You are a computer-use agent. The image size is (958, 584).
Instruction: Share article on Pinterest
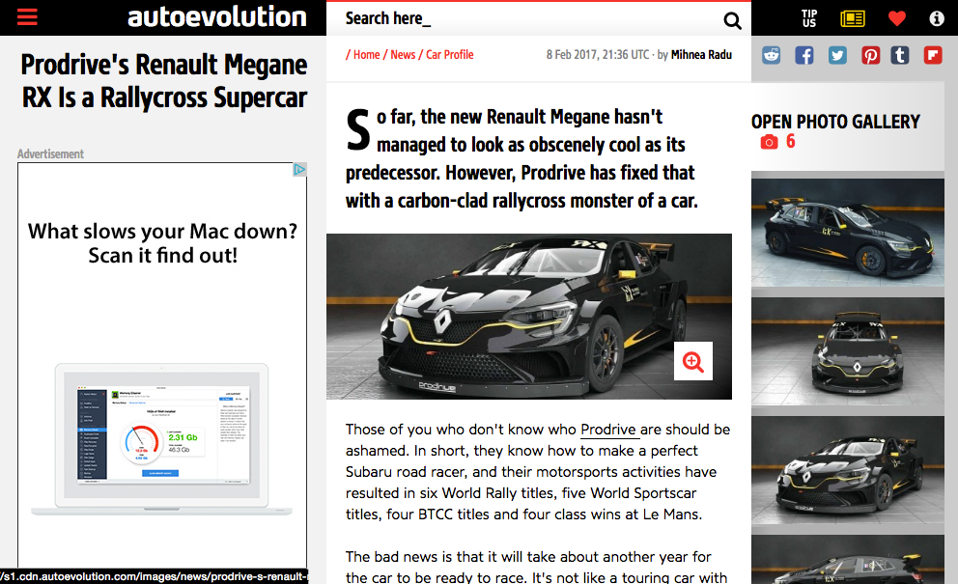[870, 55]
